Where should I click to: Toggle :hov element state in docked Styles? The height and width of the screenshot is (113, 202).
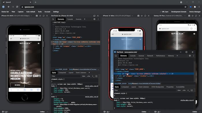coord(84,76)
